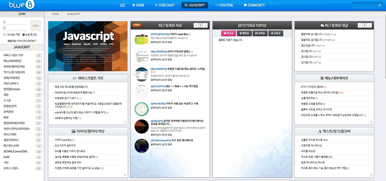The height and width of the screenshot is (181, 386).
Task: Click the search magnifier icon
Action: (x=380, y=5)
